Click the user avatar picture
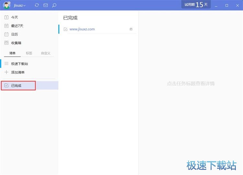Screen dimensions: 243x175 pos(6,5)
